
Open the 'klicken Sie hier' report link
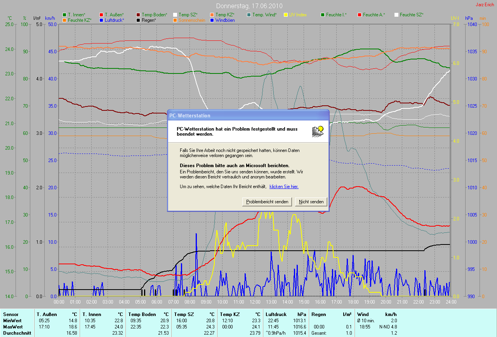[284, 187]
